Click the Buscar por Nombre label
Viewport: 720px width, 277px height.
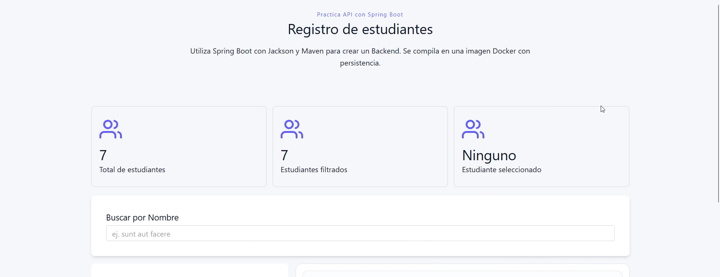143,217
